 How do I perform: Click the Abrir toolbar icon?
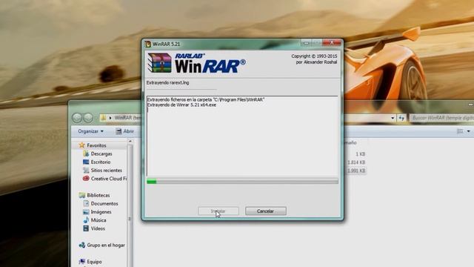118,131
